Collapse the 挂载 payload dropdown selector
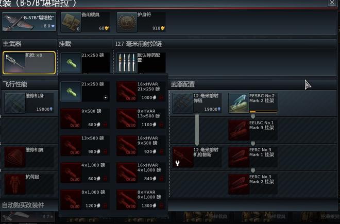This screenshot has width=340, height=224. 85,63
